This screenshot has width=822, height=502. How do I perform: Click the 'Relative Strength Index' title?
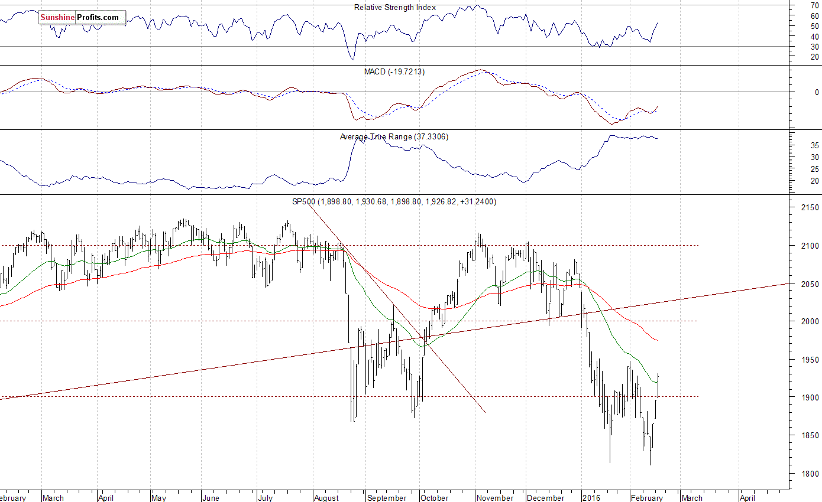395,7
